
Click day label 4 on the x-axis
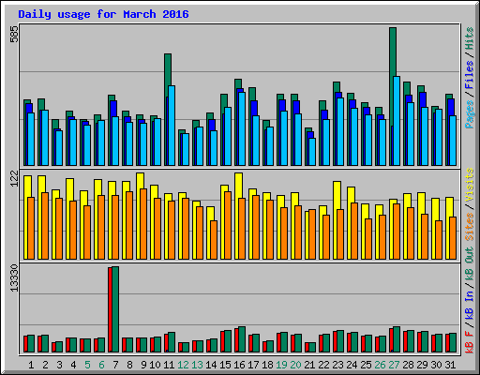point(73,365)
